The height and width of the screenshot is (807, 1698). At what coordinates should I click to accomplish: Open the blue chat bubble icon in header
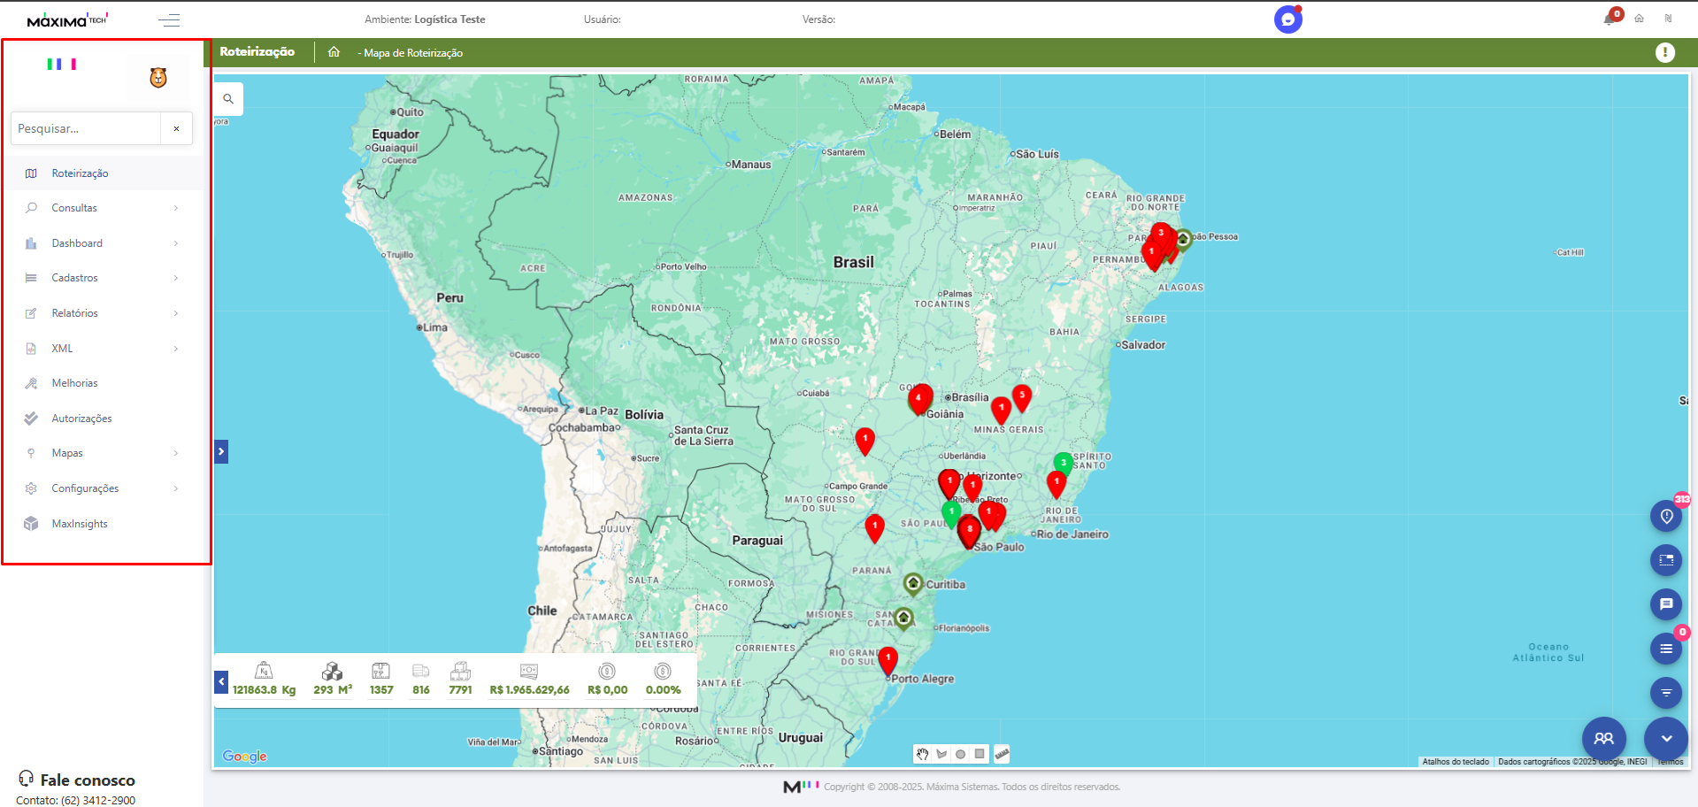coord(1287,19)
